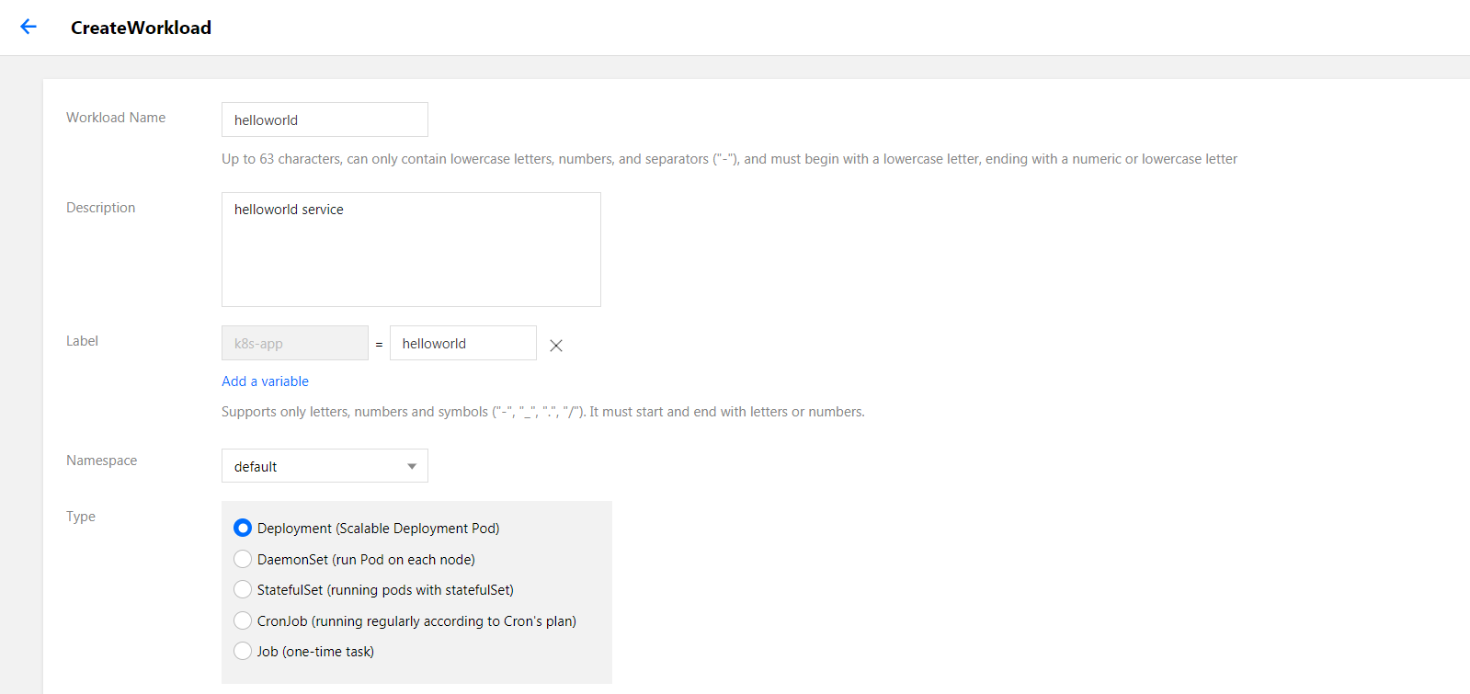Choose the DaemonSet radio option
1470x694 pixels.
243,559
